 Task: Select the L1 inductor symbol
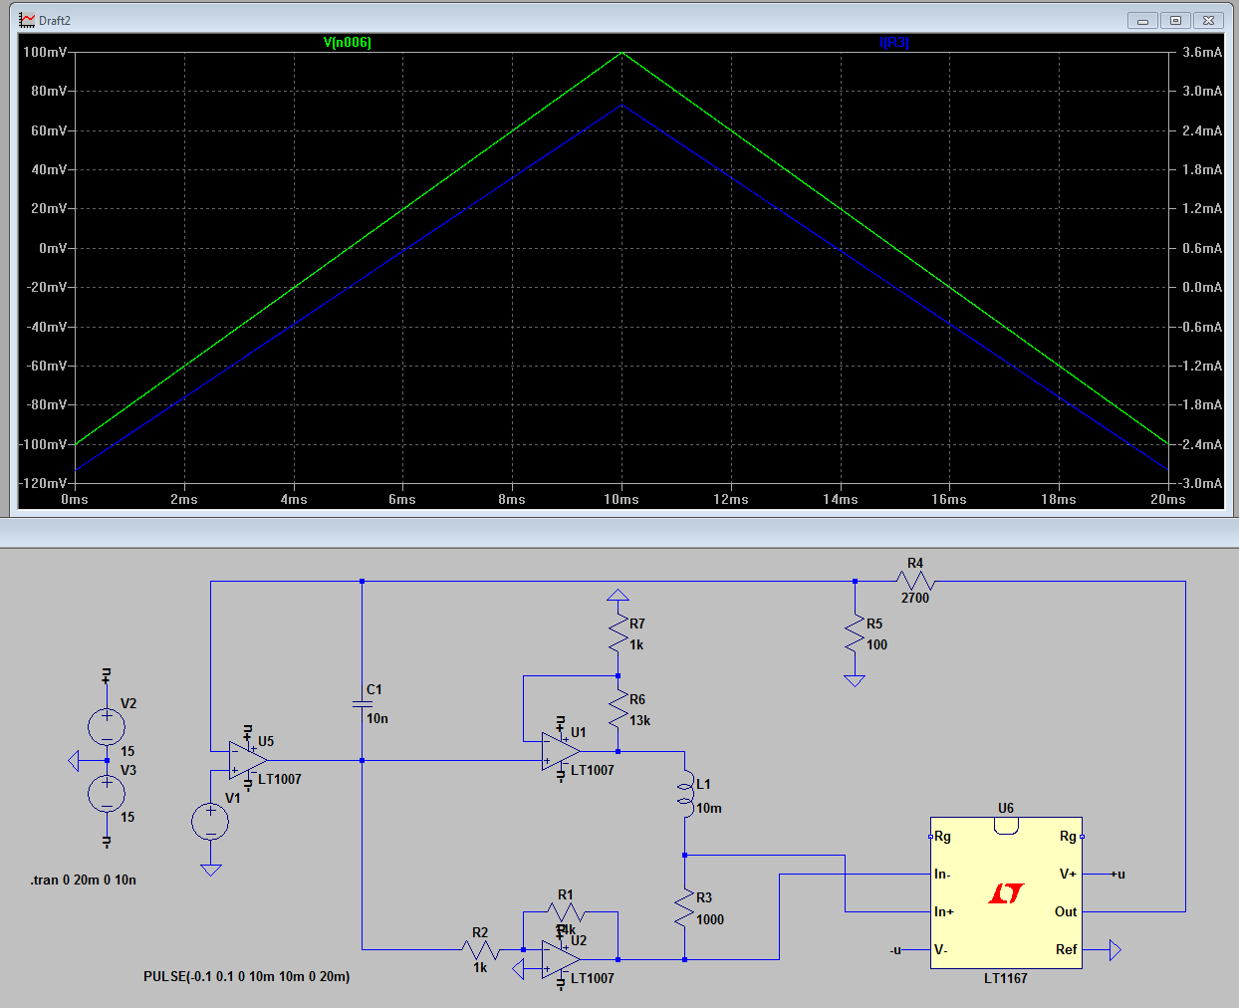click(x=685, y=794)
